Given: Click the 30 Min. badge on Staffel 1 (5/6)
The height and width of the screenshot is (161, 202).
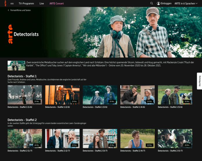Looking at the screenshot, I should 187,102.
